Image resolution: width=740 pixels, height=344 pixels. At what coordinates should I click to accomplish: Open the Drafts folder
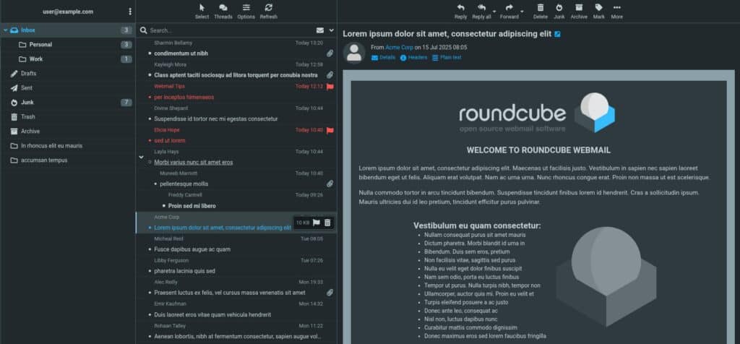(68, 74)
